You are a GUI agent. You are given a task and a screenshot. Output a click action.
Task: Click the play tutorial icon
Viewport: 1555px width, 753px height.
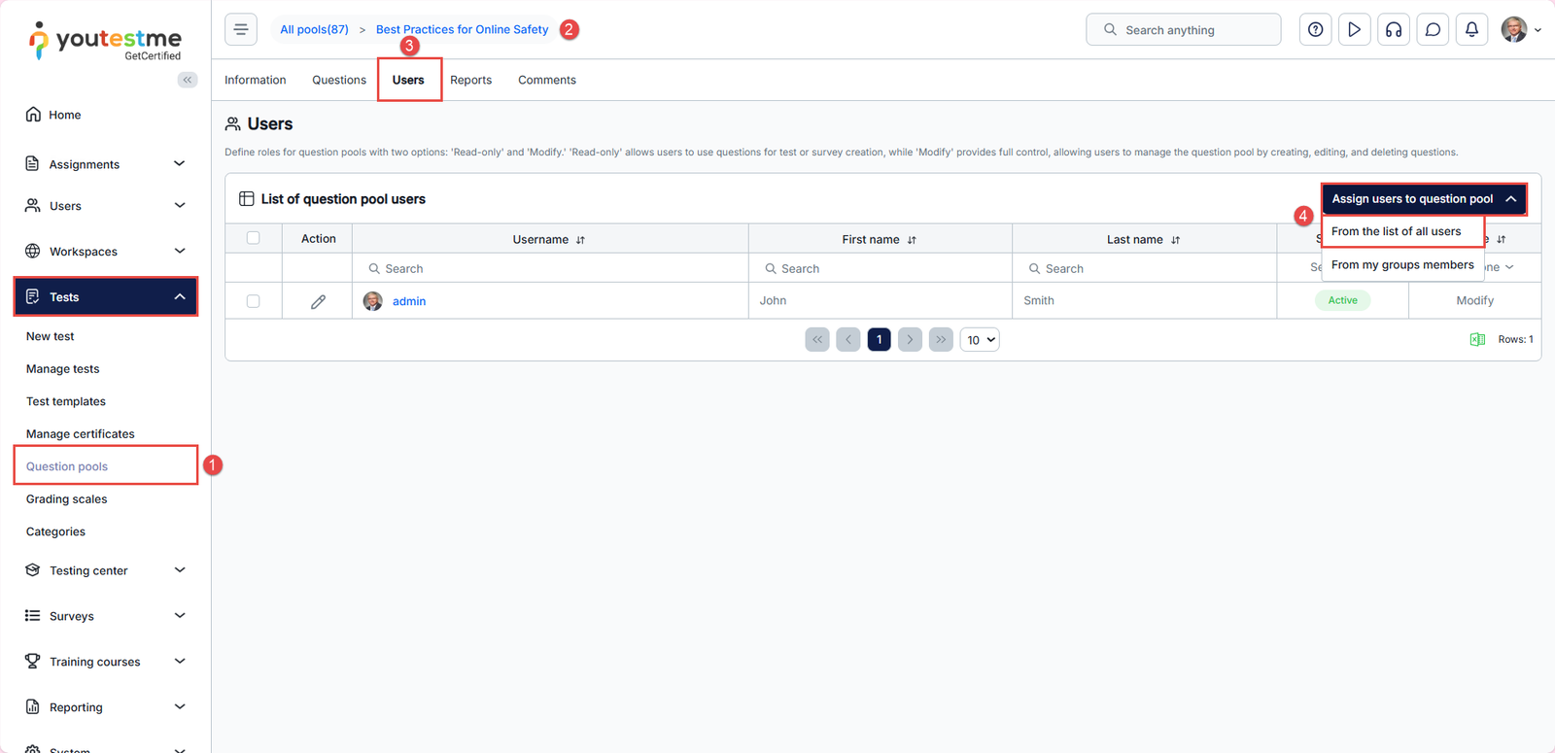click(1354, 30)
